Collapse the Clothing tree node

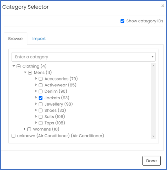click(x=14, y=66)
